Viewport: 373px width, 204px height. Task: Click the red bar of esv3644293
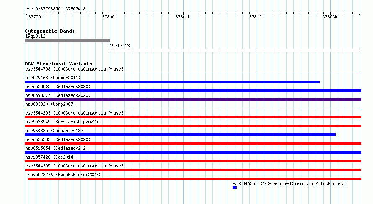point(193,117)
